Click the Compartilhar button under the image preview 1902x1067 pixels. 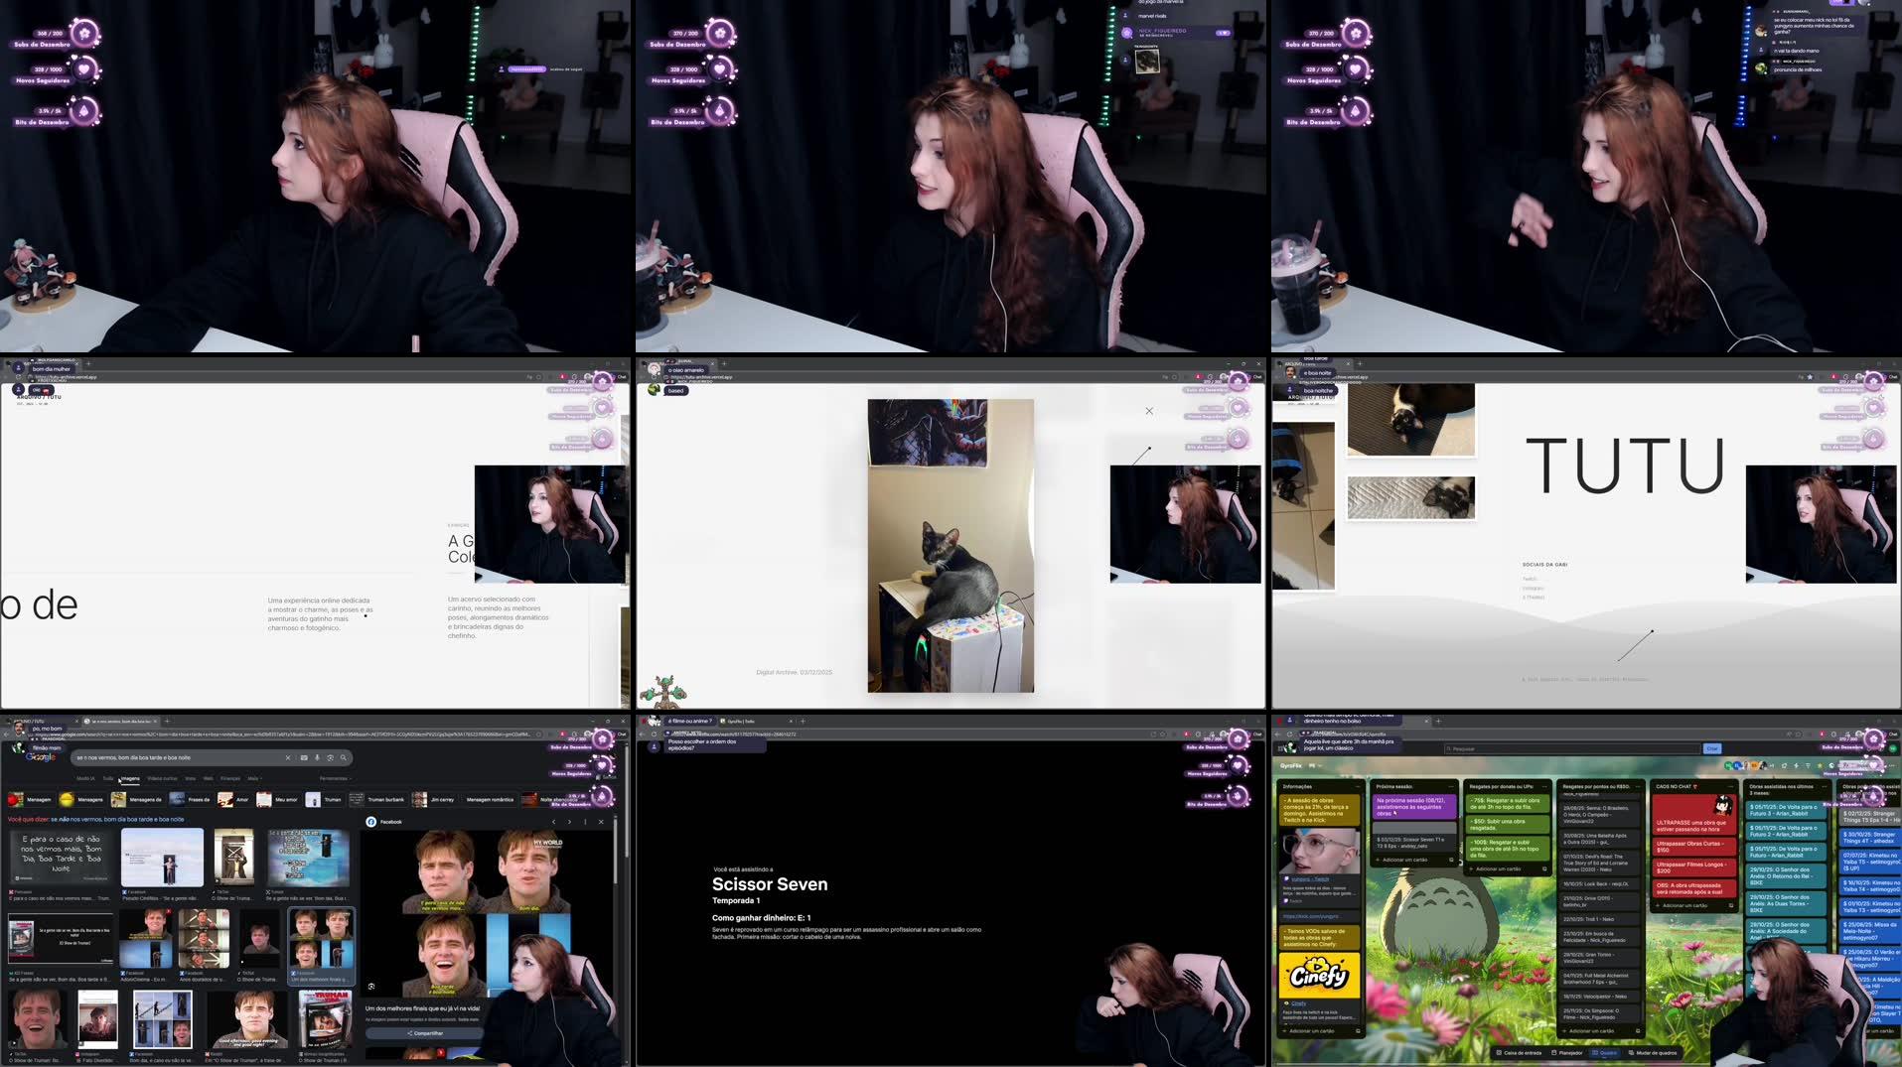pos(425,1033)
